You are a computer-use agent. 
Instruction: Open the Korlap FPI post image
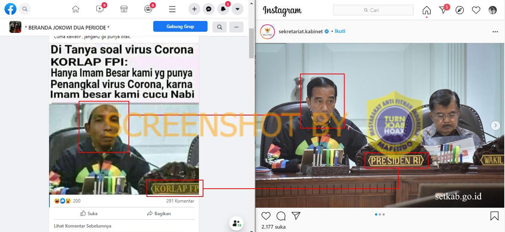tap(124, 119)
